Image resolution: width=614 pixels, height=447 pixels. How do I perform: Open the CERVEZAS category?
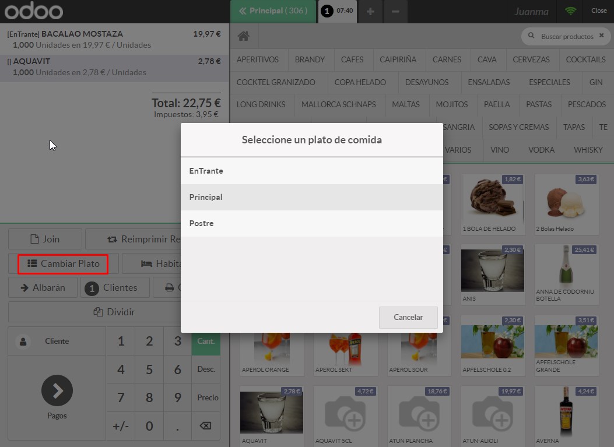[531, 59]
